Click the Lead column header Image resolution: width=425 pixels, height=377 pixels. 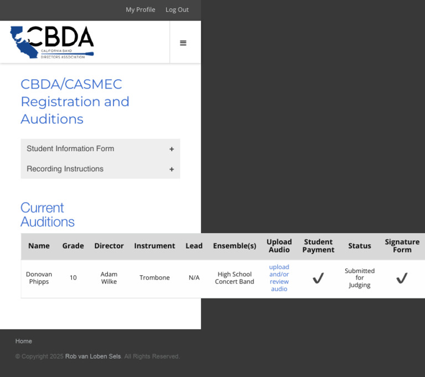pos(194,246)
